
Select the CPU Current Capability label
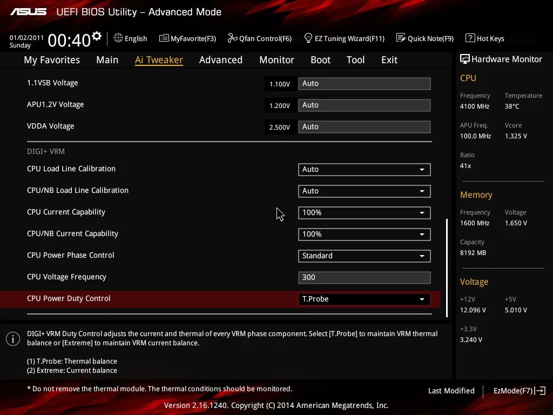[x=66, y=212]
